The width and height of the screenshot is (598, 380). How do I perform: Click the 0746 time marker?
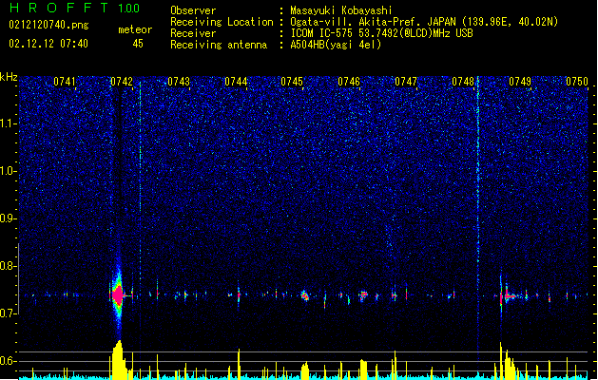349,82
